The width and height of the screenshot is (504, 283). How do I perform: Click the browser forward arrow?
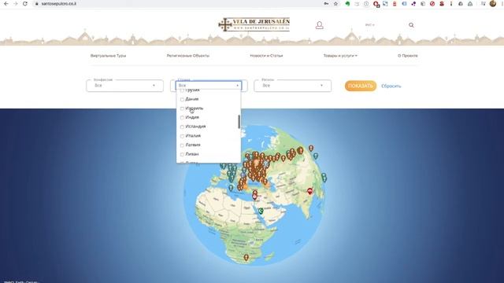point(16,3)
